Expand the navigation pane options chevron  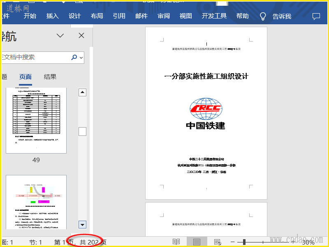pos(60,35)
